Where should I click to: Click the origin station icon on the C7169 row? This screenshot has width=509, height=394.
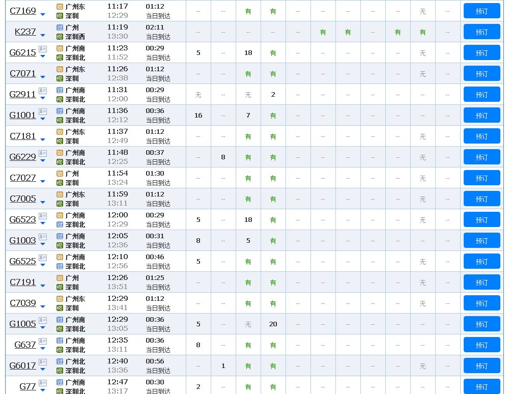click(60, 7)
